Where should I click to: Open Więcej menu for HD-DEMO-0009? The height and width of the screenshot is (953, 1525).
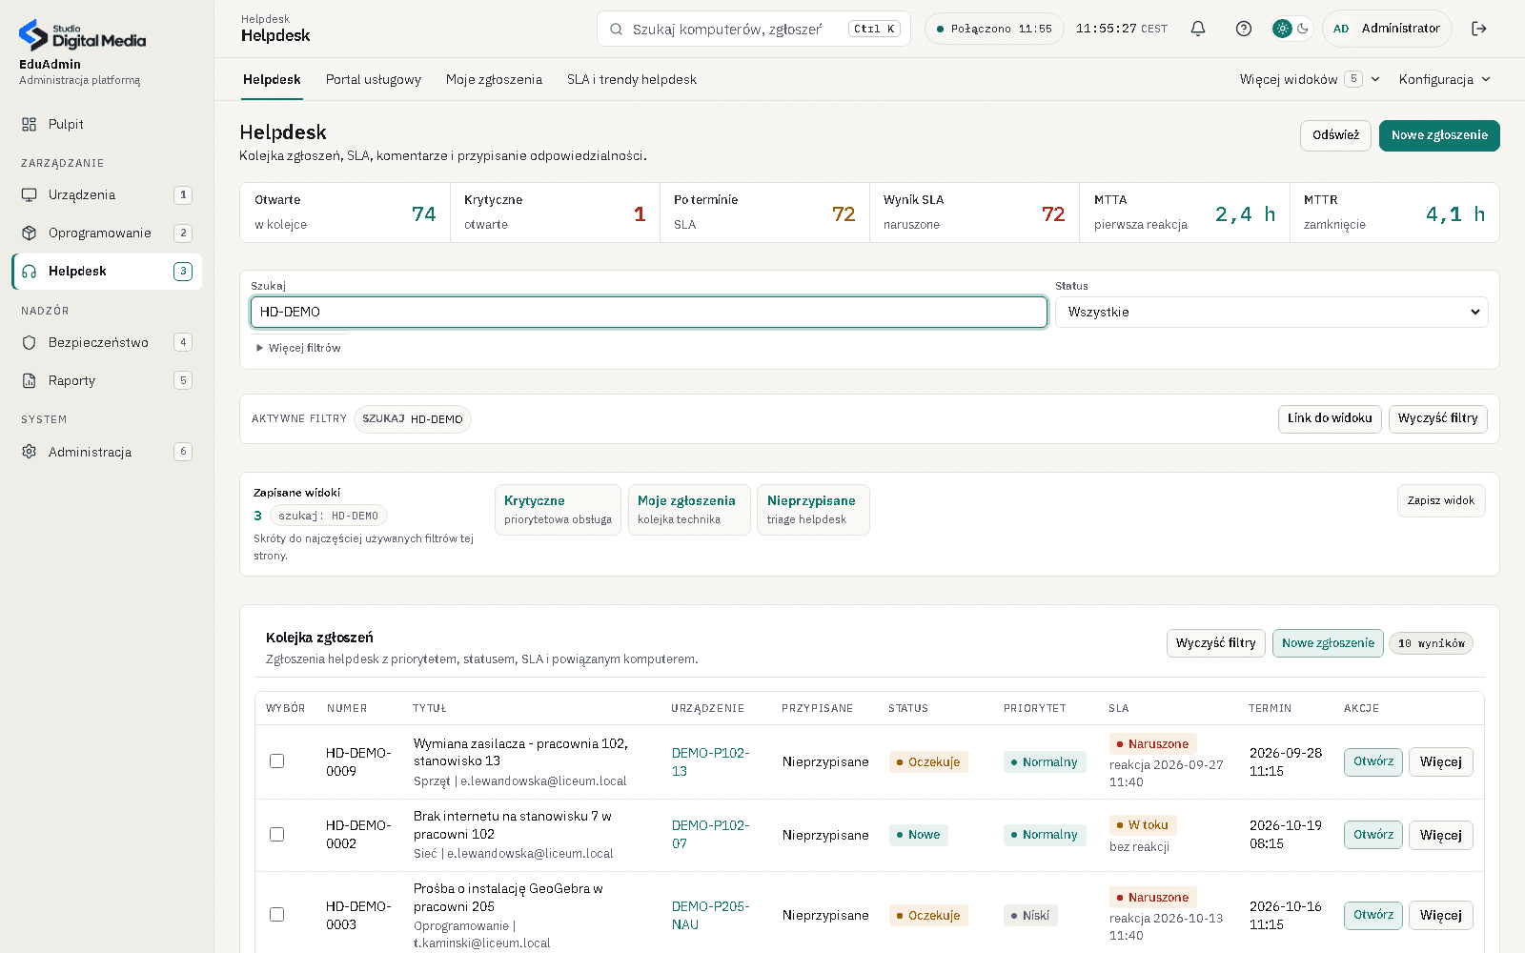[1441, 761]
